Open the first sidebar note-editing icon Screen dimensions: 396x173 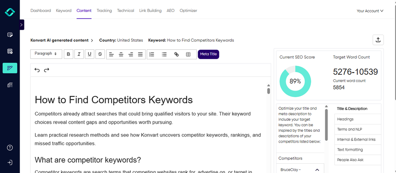[10, 35]
